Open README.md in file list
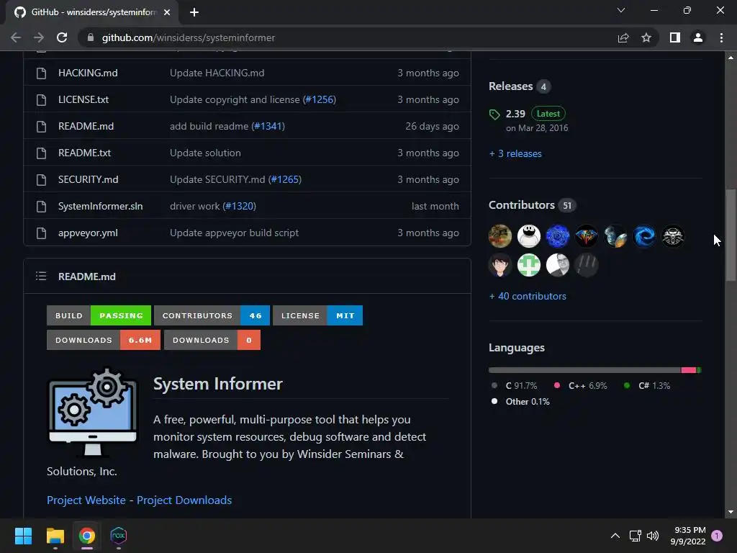737x553 pixels. pos(86,126)
